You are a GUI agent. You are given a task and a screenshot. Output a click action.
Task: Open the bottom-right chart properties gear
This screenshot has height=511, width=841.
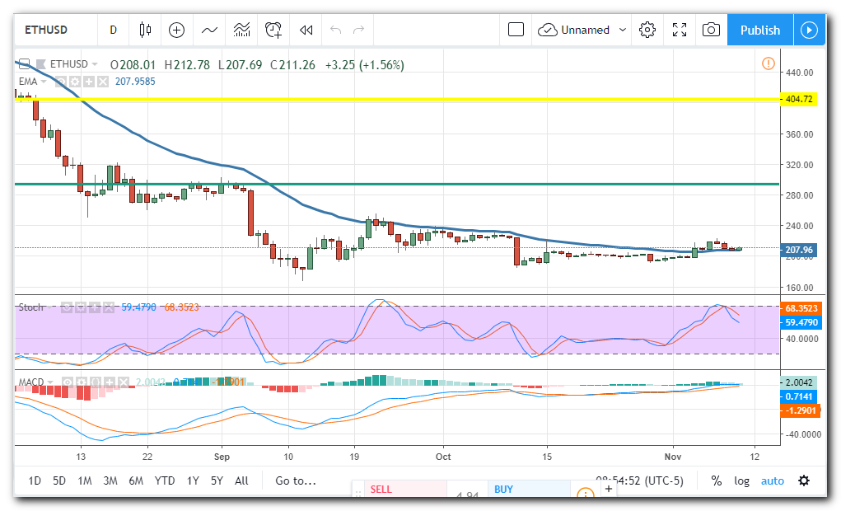point(803,481)
